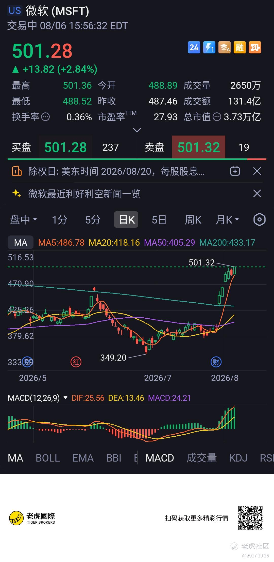Tap the info icon next to 总市值

point(217,117)
